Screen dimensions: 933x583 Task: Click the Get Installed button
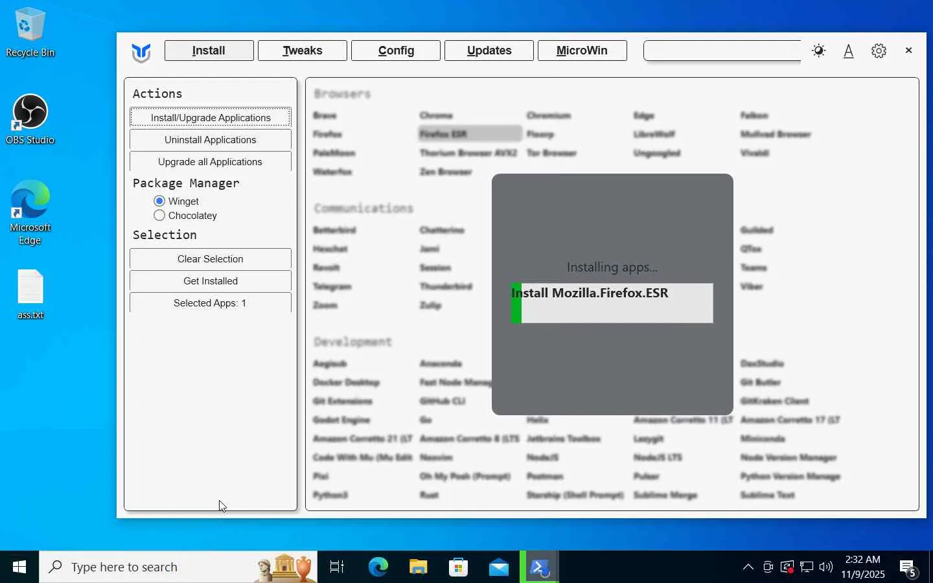[x=211, y=280]
